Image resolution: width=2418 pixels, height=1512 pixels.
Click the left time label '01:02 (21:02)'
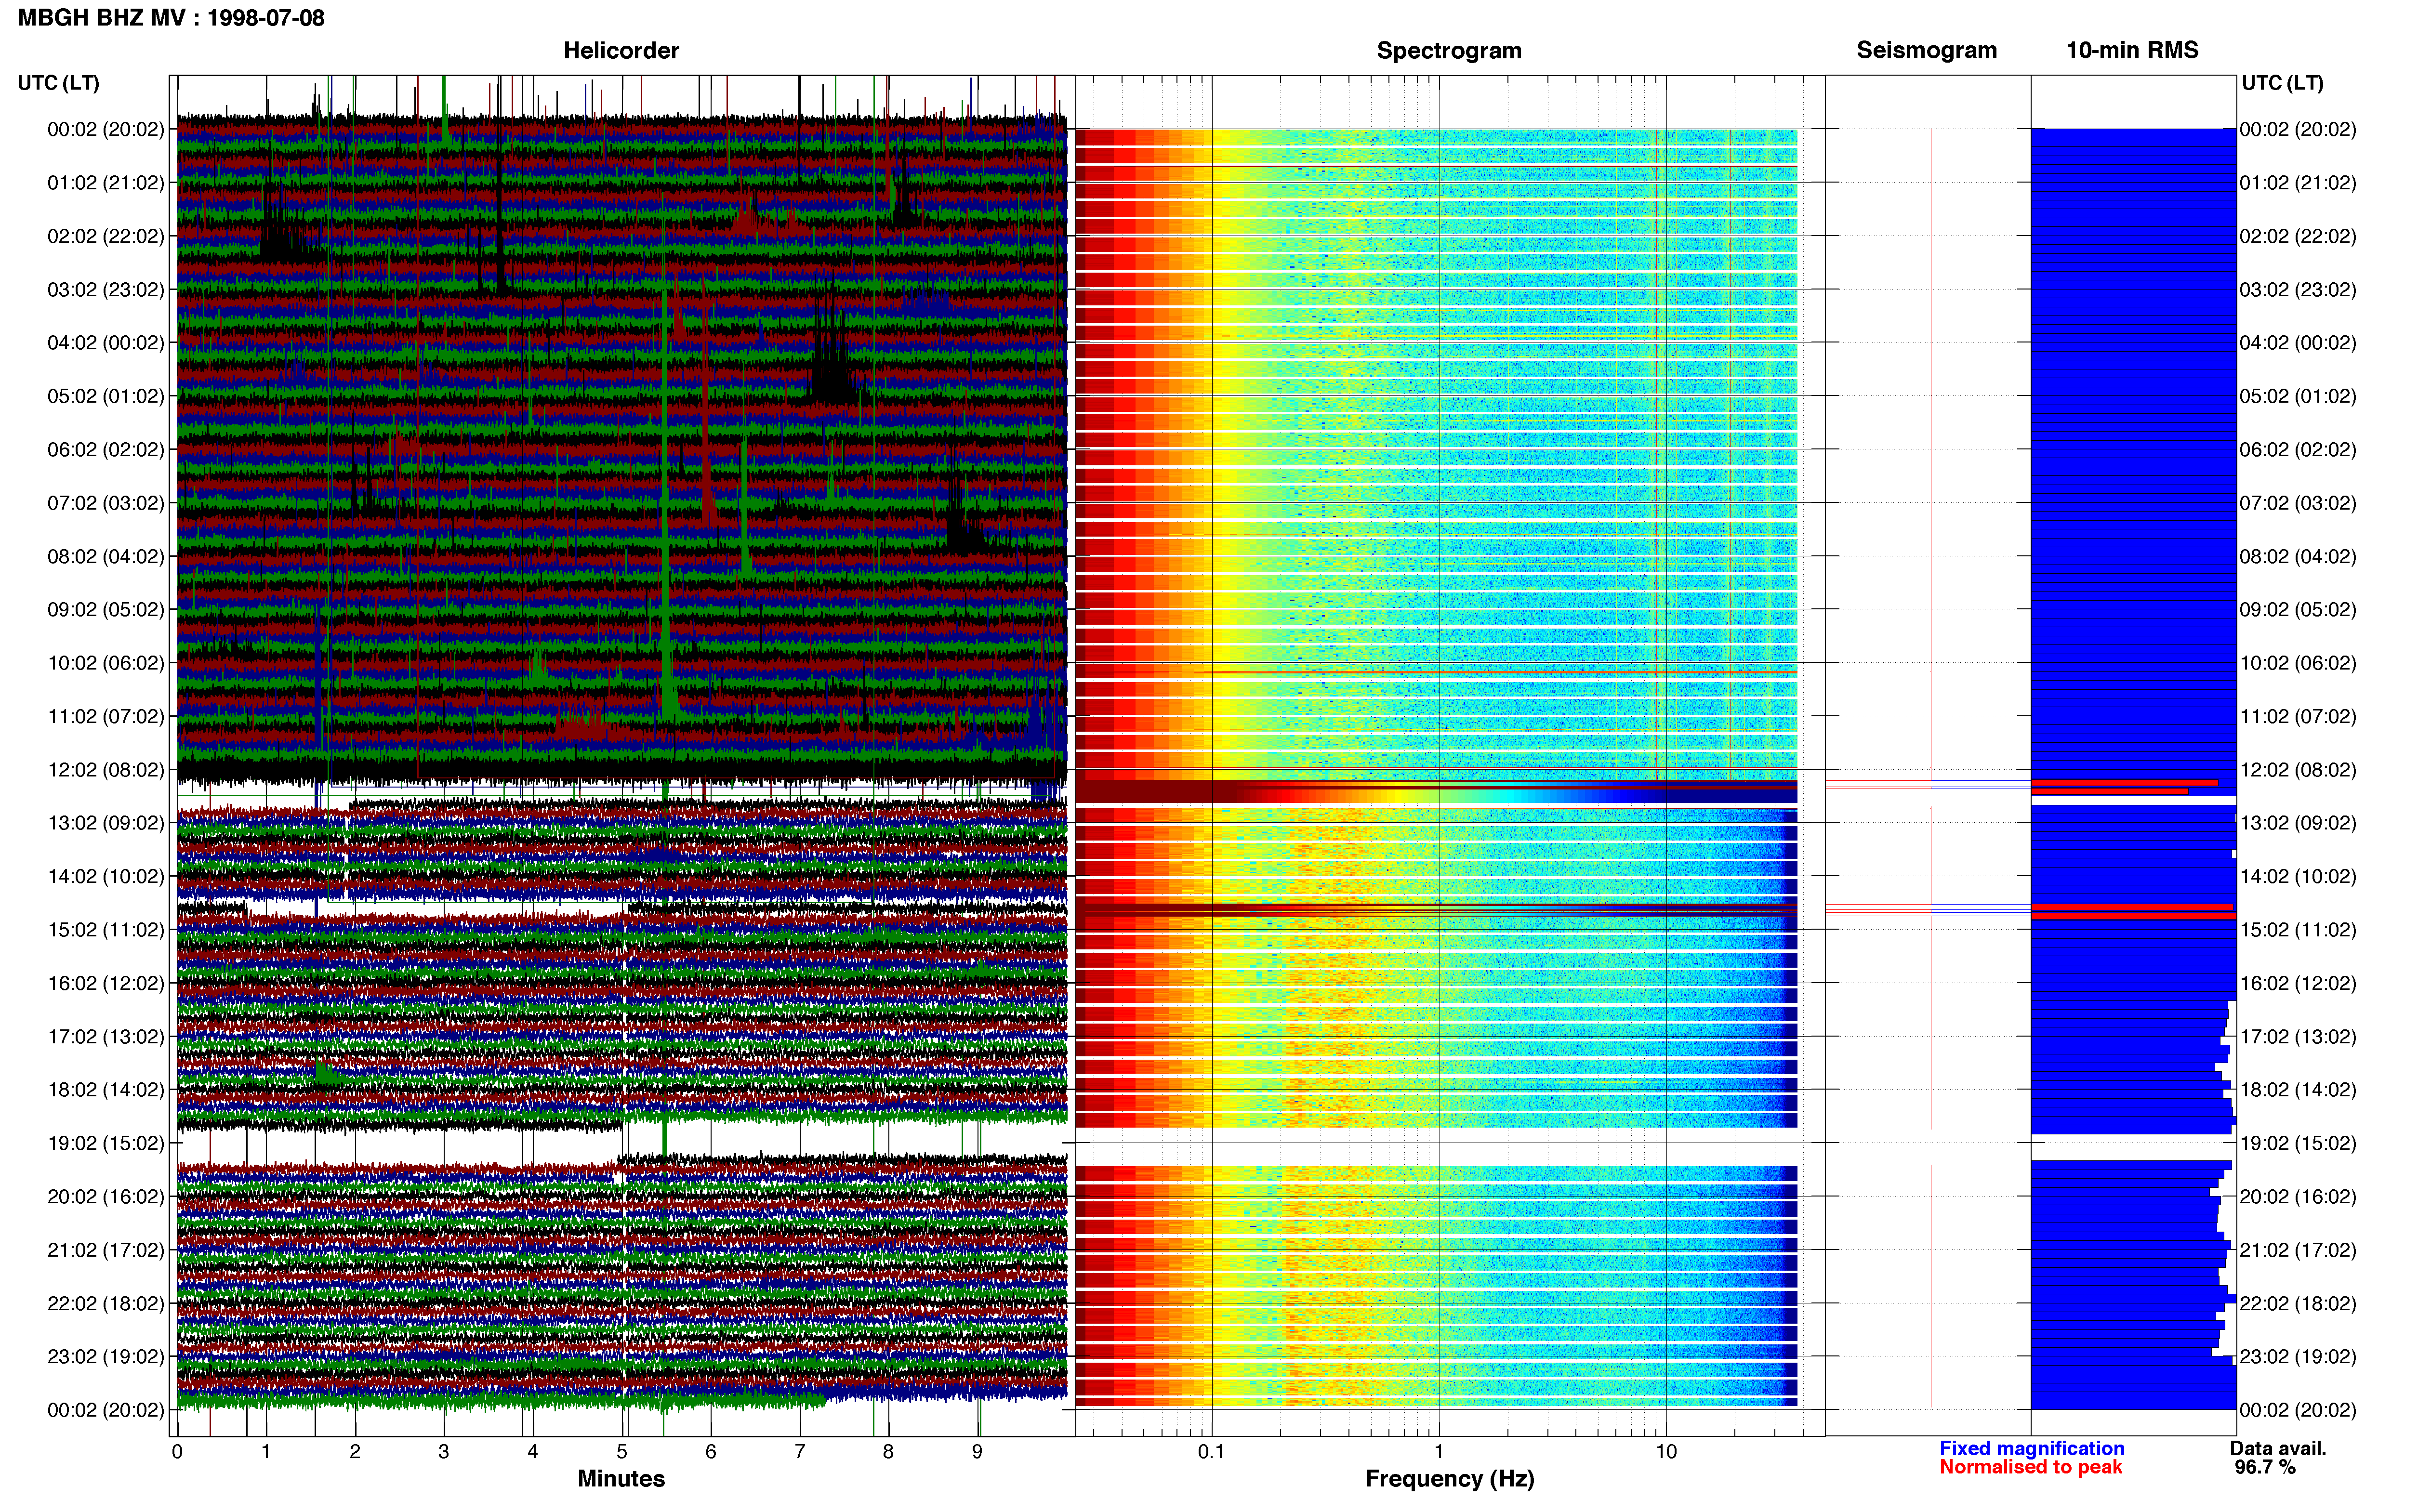pyautogui.click(x=106, y=182)
